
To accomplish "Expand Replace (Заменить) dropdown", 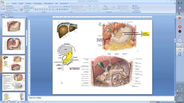I will click(136, 8).
